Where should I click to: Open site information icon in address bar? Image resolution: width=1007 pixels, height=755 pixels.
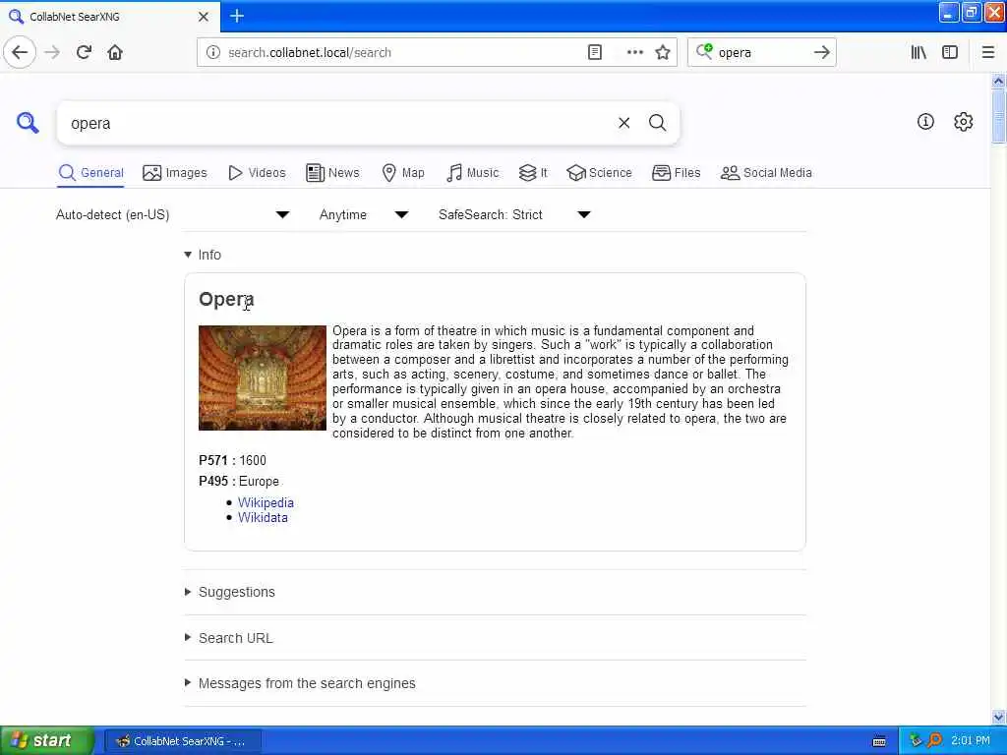(x=212, y=53)
